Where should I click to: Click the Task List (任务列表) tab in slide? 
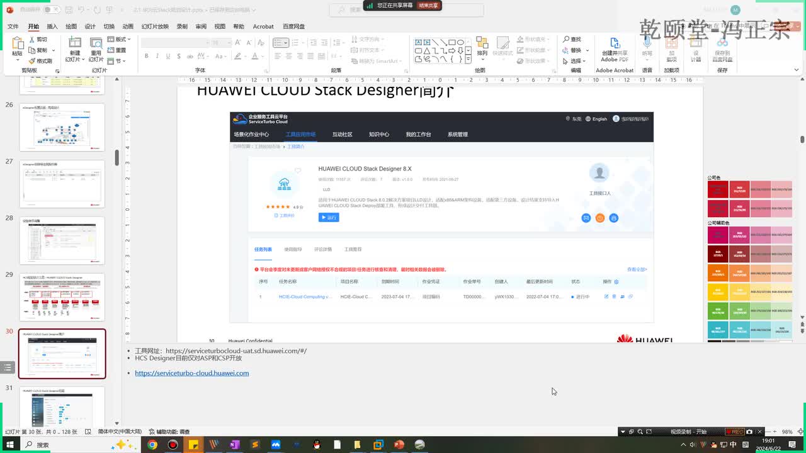point(263,250)
